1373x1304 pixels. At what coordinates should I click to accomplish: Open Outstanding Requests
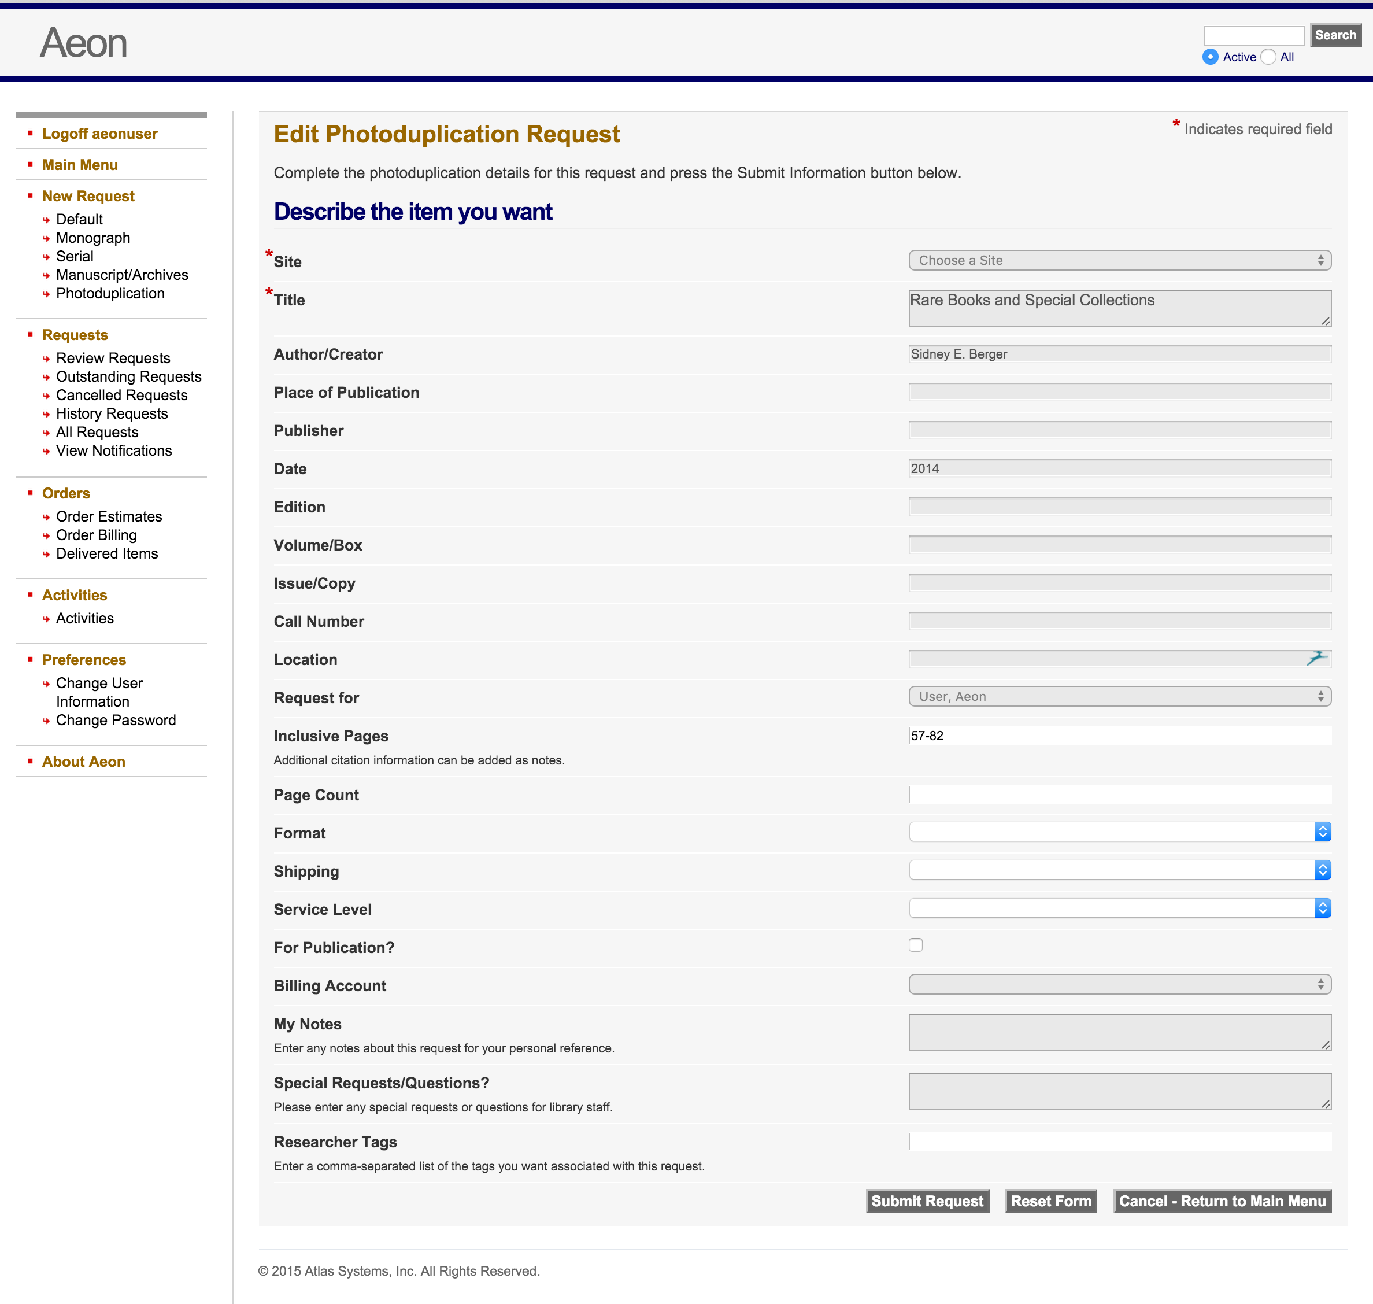[128, 376]
